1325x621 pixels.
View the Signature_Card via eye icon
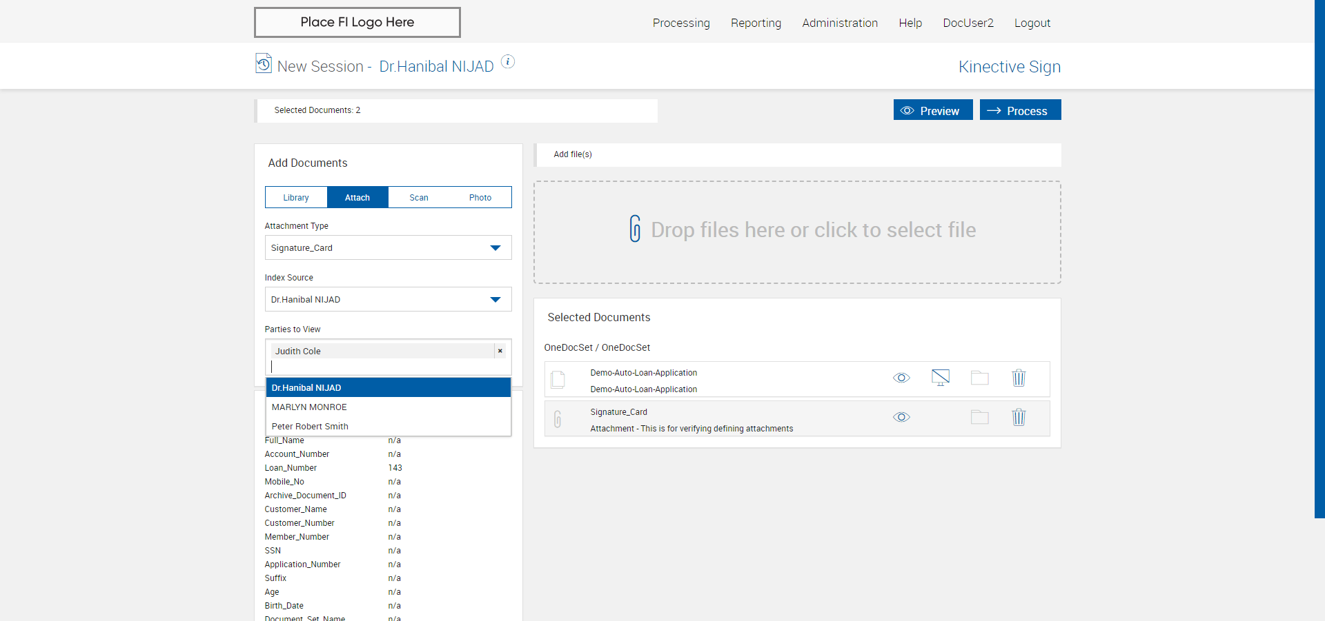901,417
